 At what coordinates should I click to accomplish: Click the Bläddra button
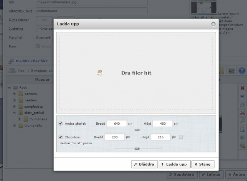coord(144,164)
